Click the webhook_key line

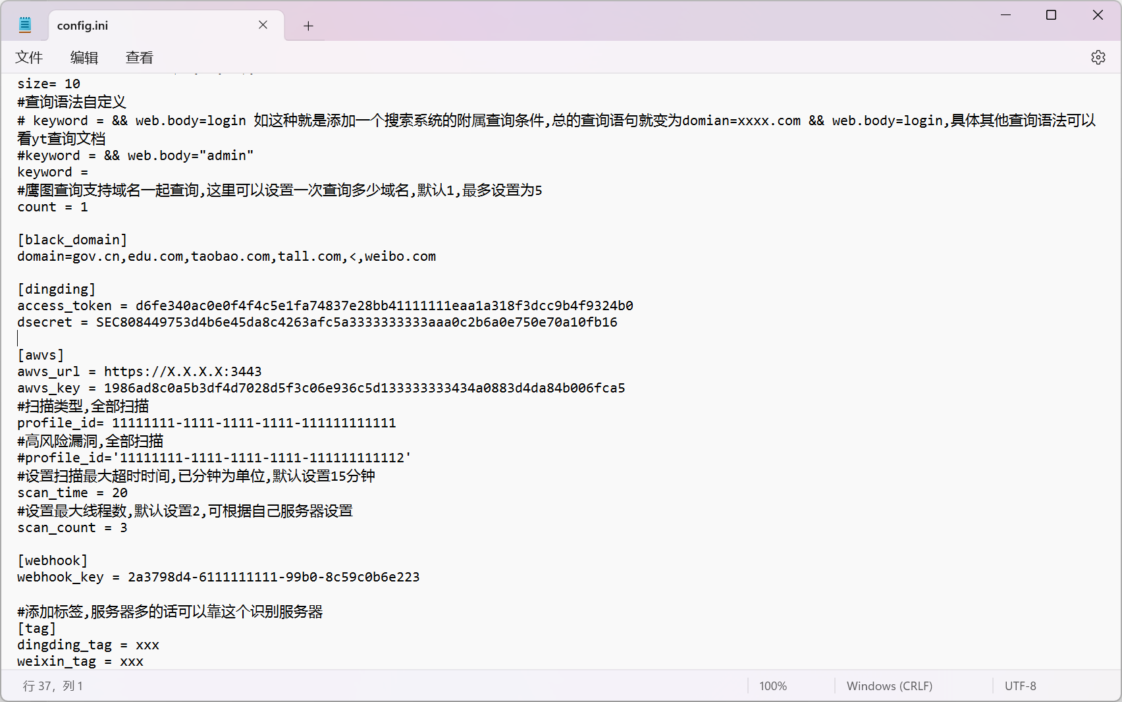[219, 577]
